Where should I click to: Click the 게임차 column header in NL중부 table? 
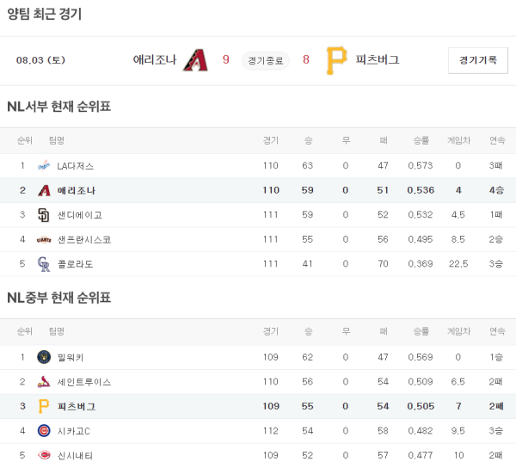(x=458, y=331)
